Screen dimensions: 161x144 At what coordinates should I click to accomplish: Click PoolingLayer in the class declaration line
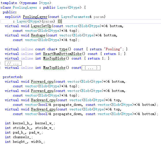click(x=25, y=8)
